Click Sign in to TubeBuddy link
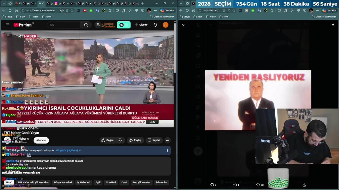 tap(110, 25)
